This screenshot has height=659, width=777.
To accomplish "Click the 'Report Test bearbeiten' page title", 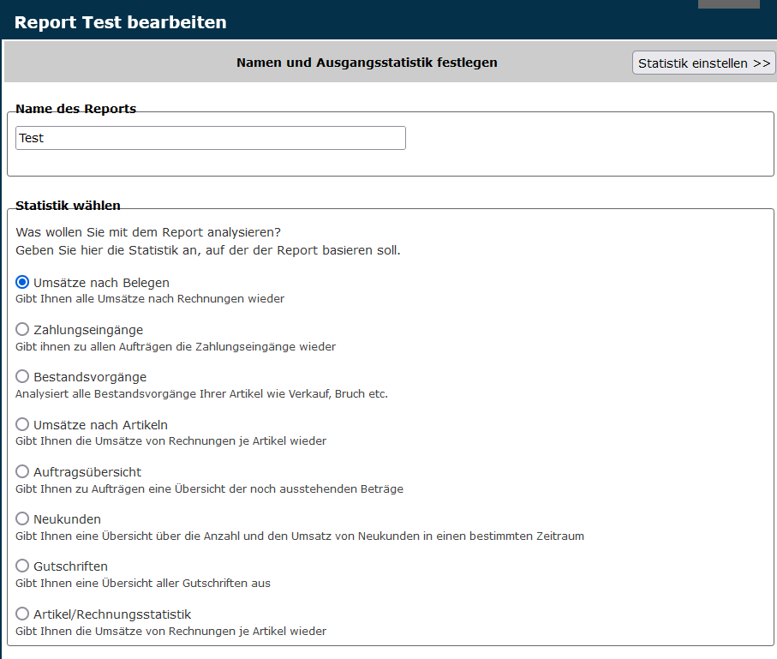I will coord(120,22).
